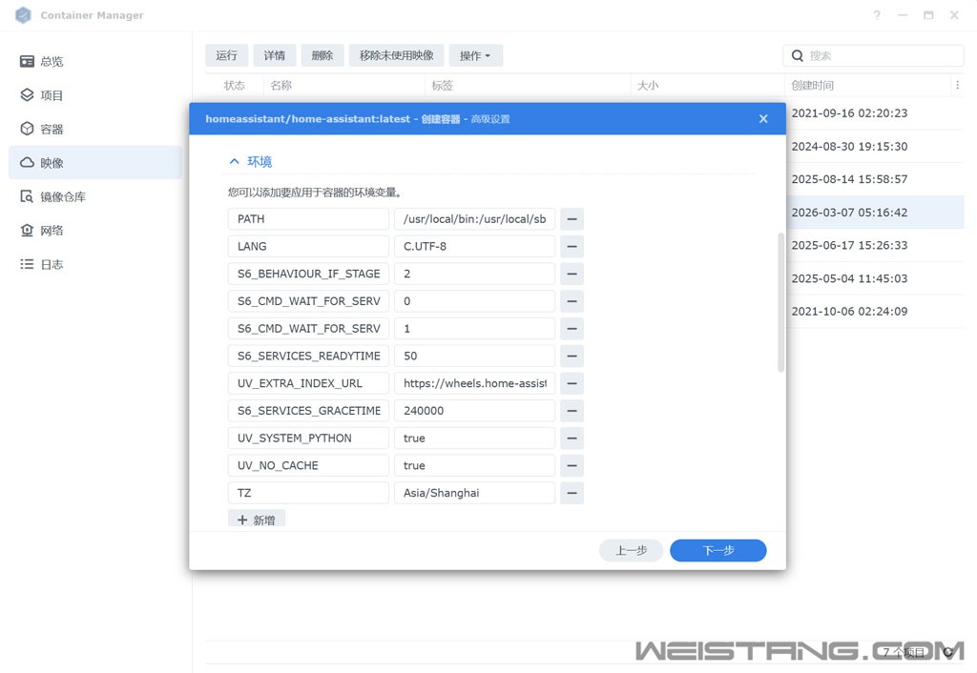Open column options menu in table header
Screen dimensions: 977x673
[x=957, y=86]
